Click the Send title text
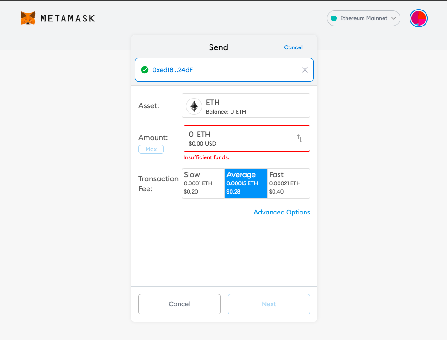Screen dimensions: 447x340 [x=218, y=47]
